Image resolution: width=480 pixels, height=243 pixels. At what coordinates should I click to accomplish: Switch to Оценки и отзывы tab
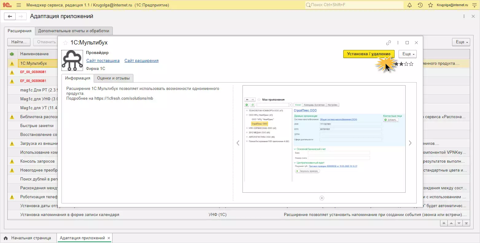point(113,78)
